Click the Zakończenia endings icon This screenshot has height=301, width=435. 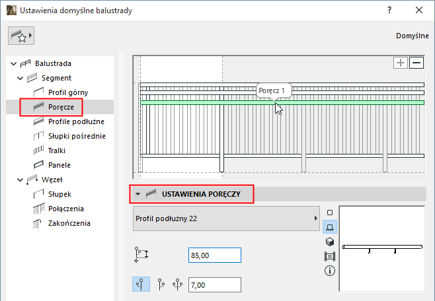click(x=37, y=223)
